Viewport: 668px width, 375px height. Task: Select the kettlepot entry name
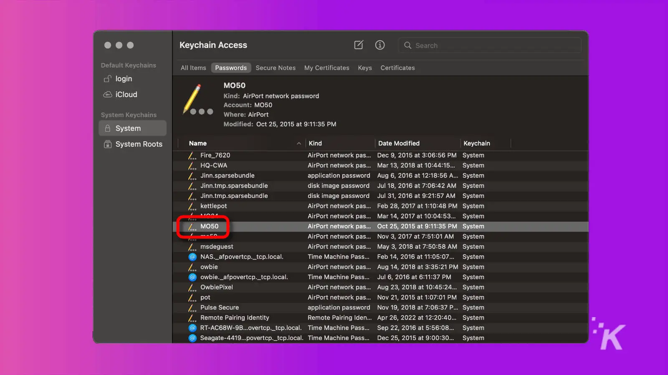pos(213,206)
